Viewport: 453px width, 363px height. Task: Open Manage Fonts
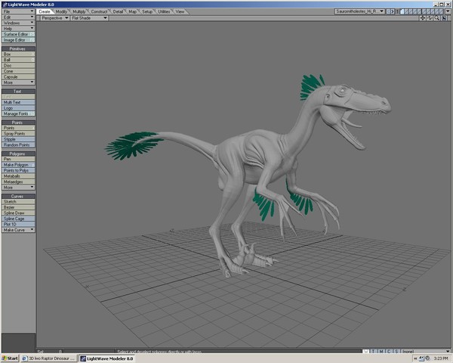coord(18,113)
